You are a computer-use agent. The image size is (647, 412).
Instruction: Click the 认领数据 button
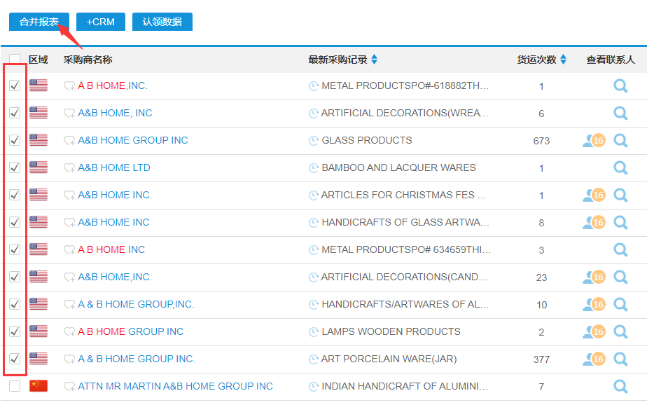click(162, 22)
